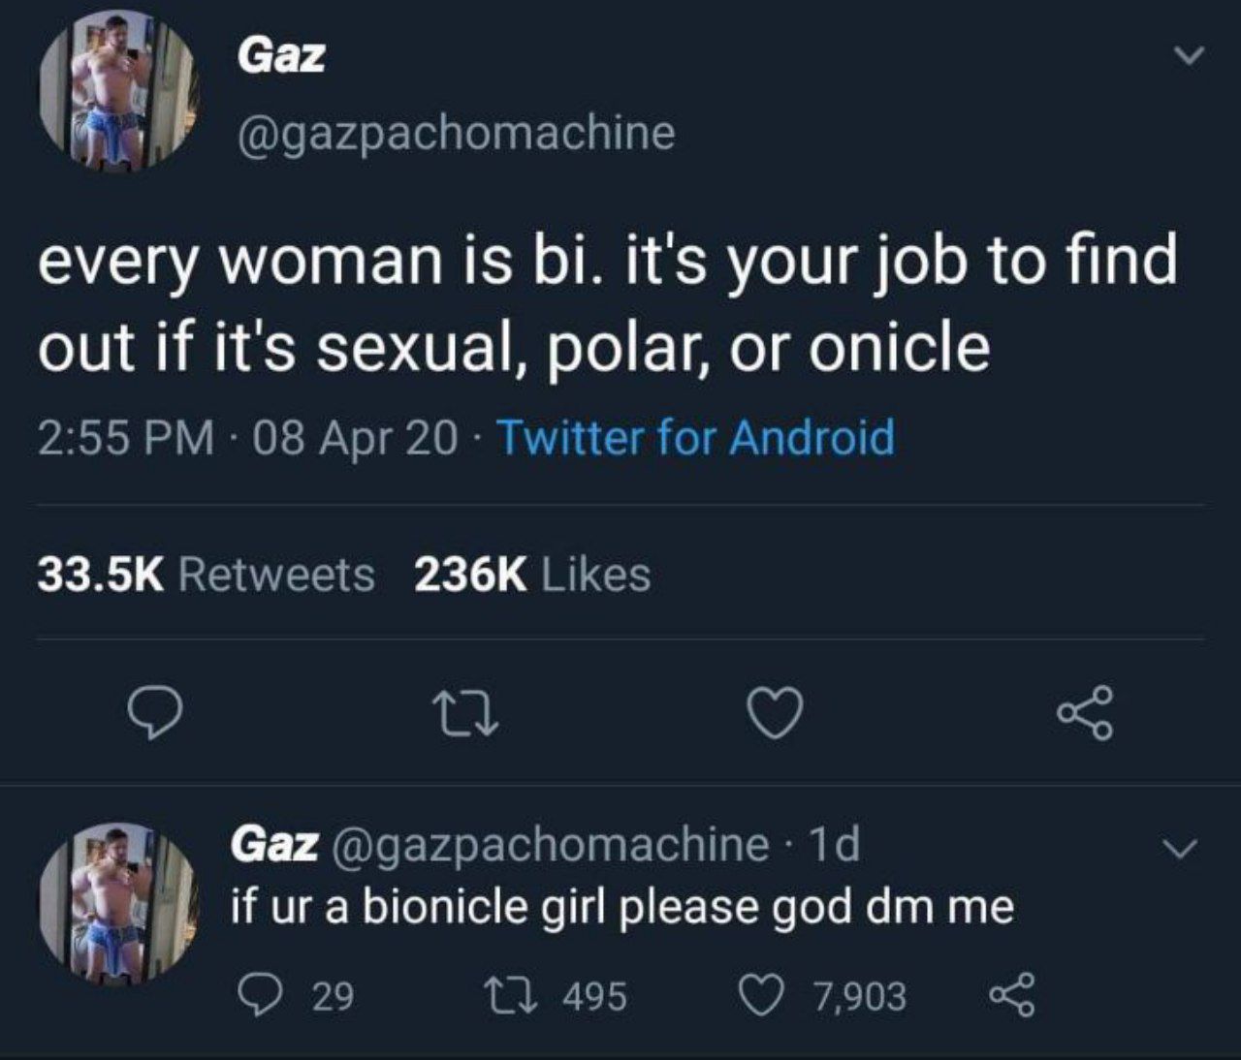Screen dimensions: 1241x1060
Task: Share the bionicle girl reply tweet
Action: [x=1011, y=997]
